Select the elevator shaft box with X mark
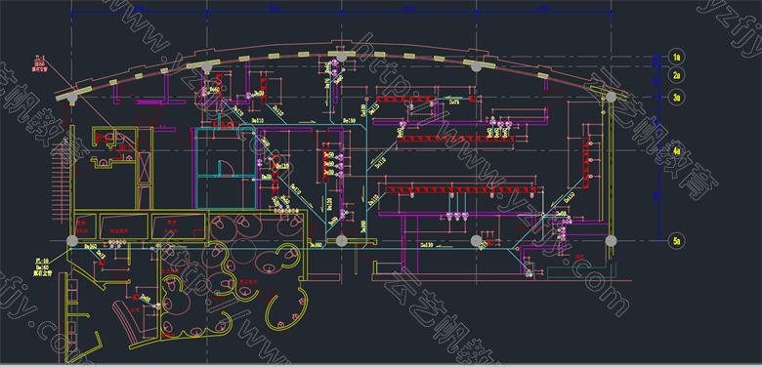 (x=145, y=169)
